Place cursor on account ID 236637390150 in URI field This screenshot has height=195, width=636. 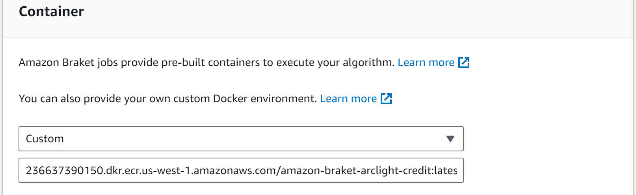[65, 171]
